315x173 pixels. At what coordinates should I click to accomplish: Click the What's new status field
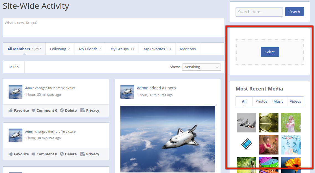click(x=113, y=27)
